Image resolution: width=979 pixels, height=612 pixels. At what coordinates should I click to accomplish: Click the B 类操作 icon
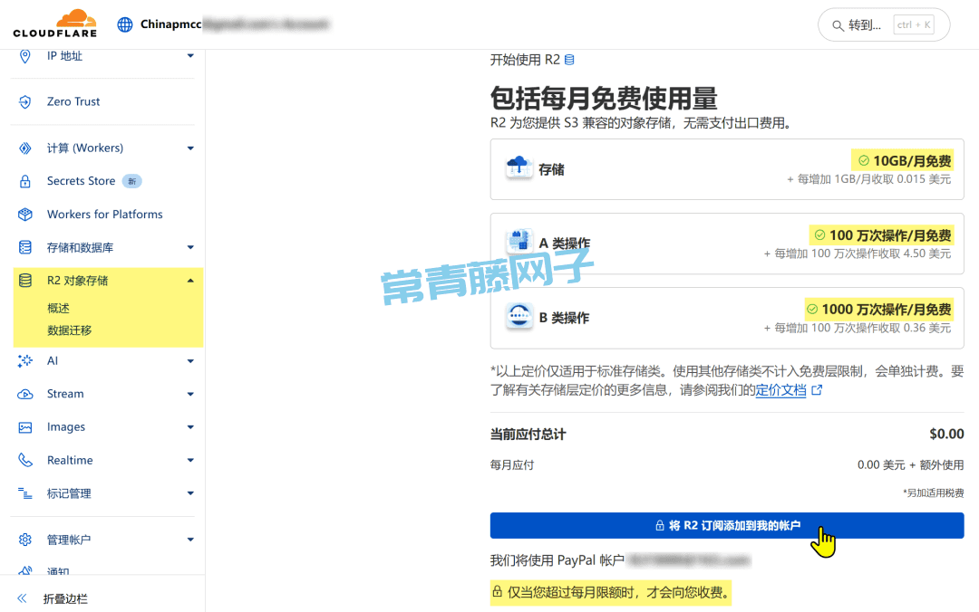519,316
